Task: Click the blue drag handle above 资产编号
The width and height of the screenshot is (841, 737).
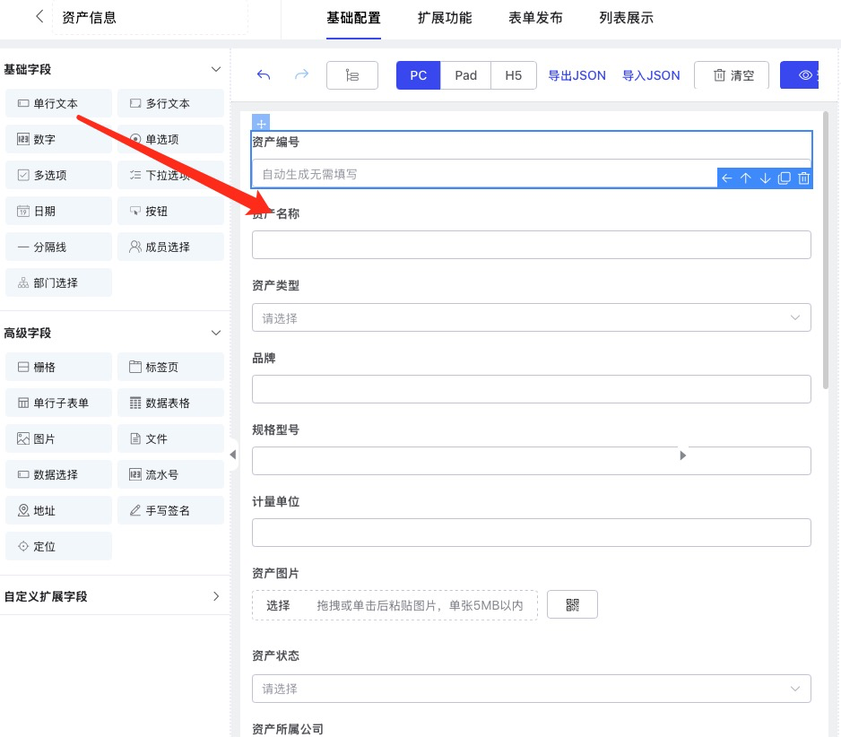Action: coord(261,123)
